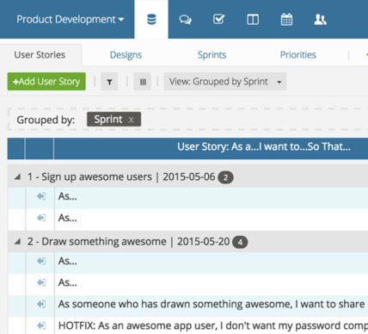Collapse the Sign up awesome users group
Image resolution: width=368 pixels, height=334 pixels.
(x=17, y=176)
